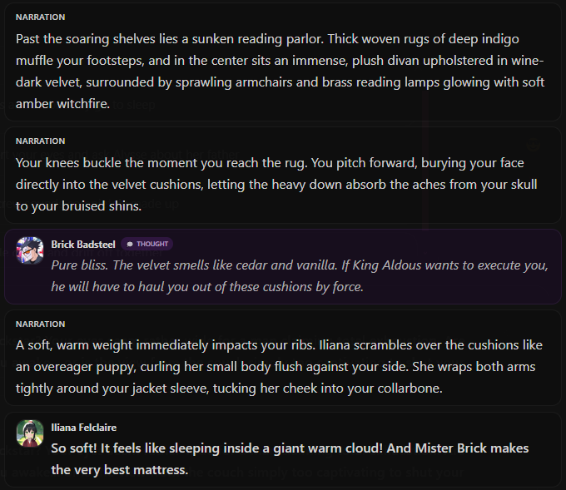Select the 'Your knees buckle' narration card
The width and height of the screenshot is (566, 490).
[283, 175]
